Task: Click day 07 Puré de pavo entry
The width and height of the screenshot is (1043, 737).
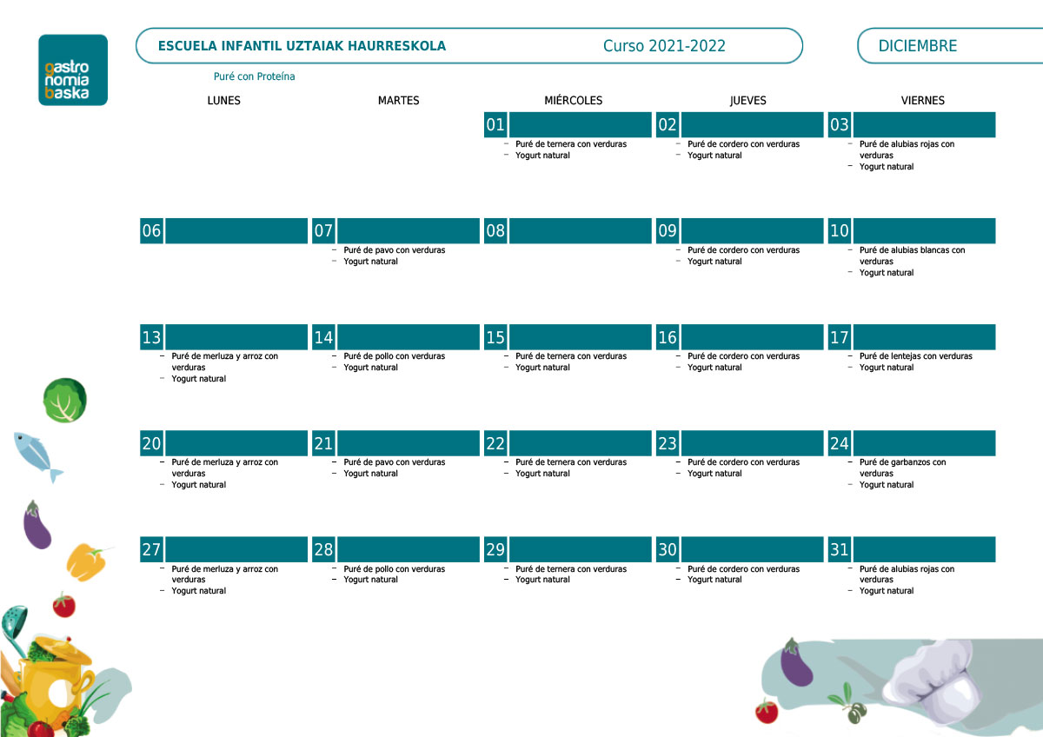Action: 394,250
